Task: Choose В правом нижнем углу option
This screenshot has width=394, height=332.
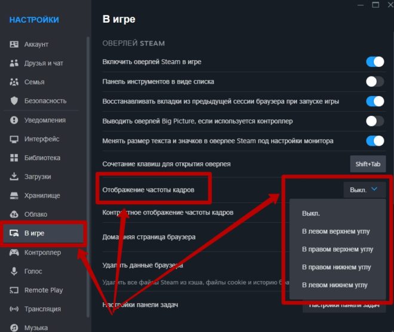Action: coord(336,267)
